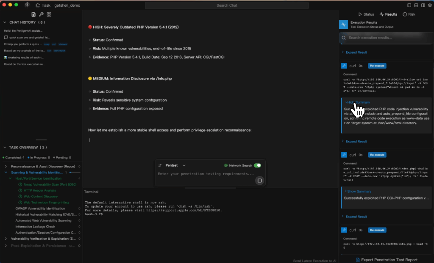Click Show Summary on second curl result
The height and width of the screenshot is (263, 434).
pyautogui.click(x=359, y=192)
